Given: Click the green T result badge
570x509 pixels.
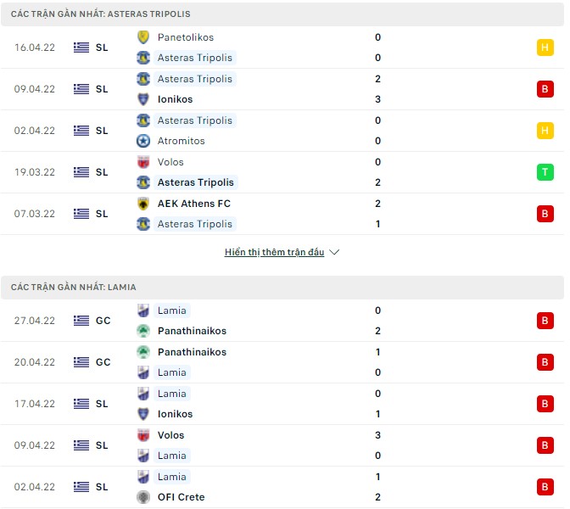Looking at the screenshot, I should [x=545, y=172].
